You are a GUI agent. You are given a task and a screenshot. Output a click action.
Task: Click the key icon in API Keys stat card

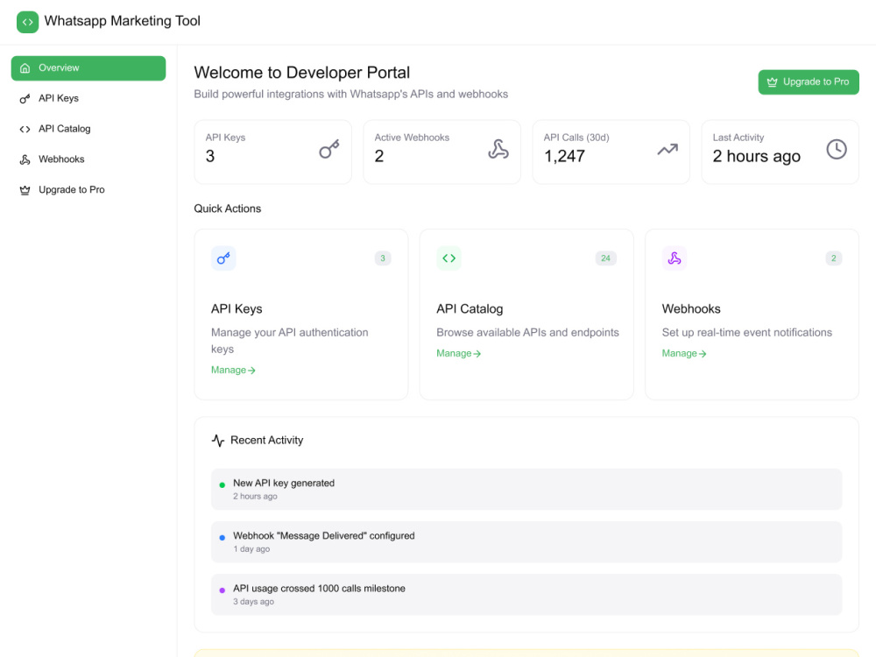(x=329, y=149)
